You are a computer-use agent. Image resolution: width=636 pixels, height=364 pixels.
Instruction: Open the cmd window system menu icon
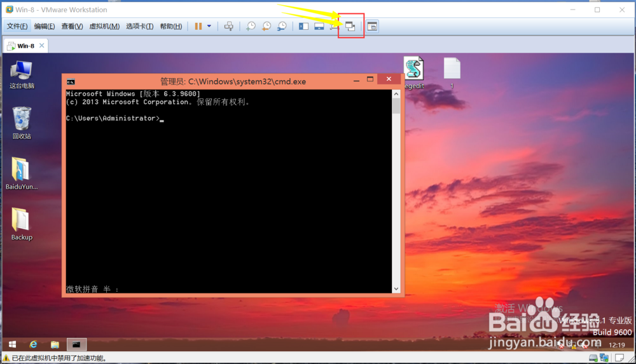click(71, 81)
